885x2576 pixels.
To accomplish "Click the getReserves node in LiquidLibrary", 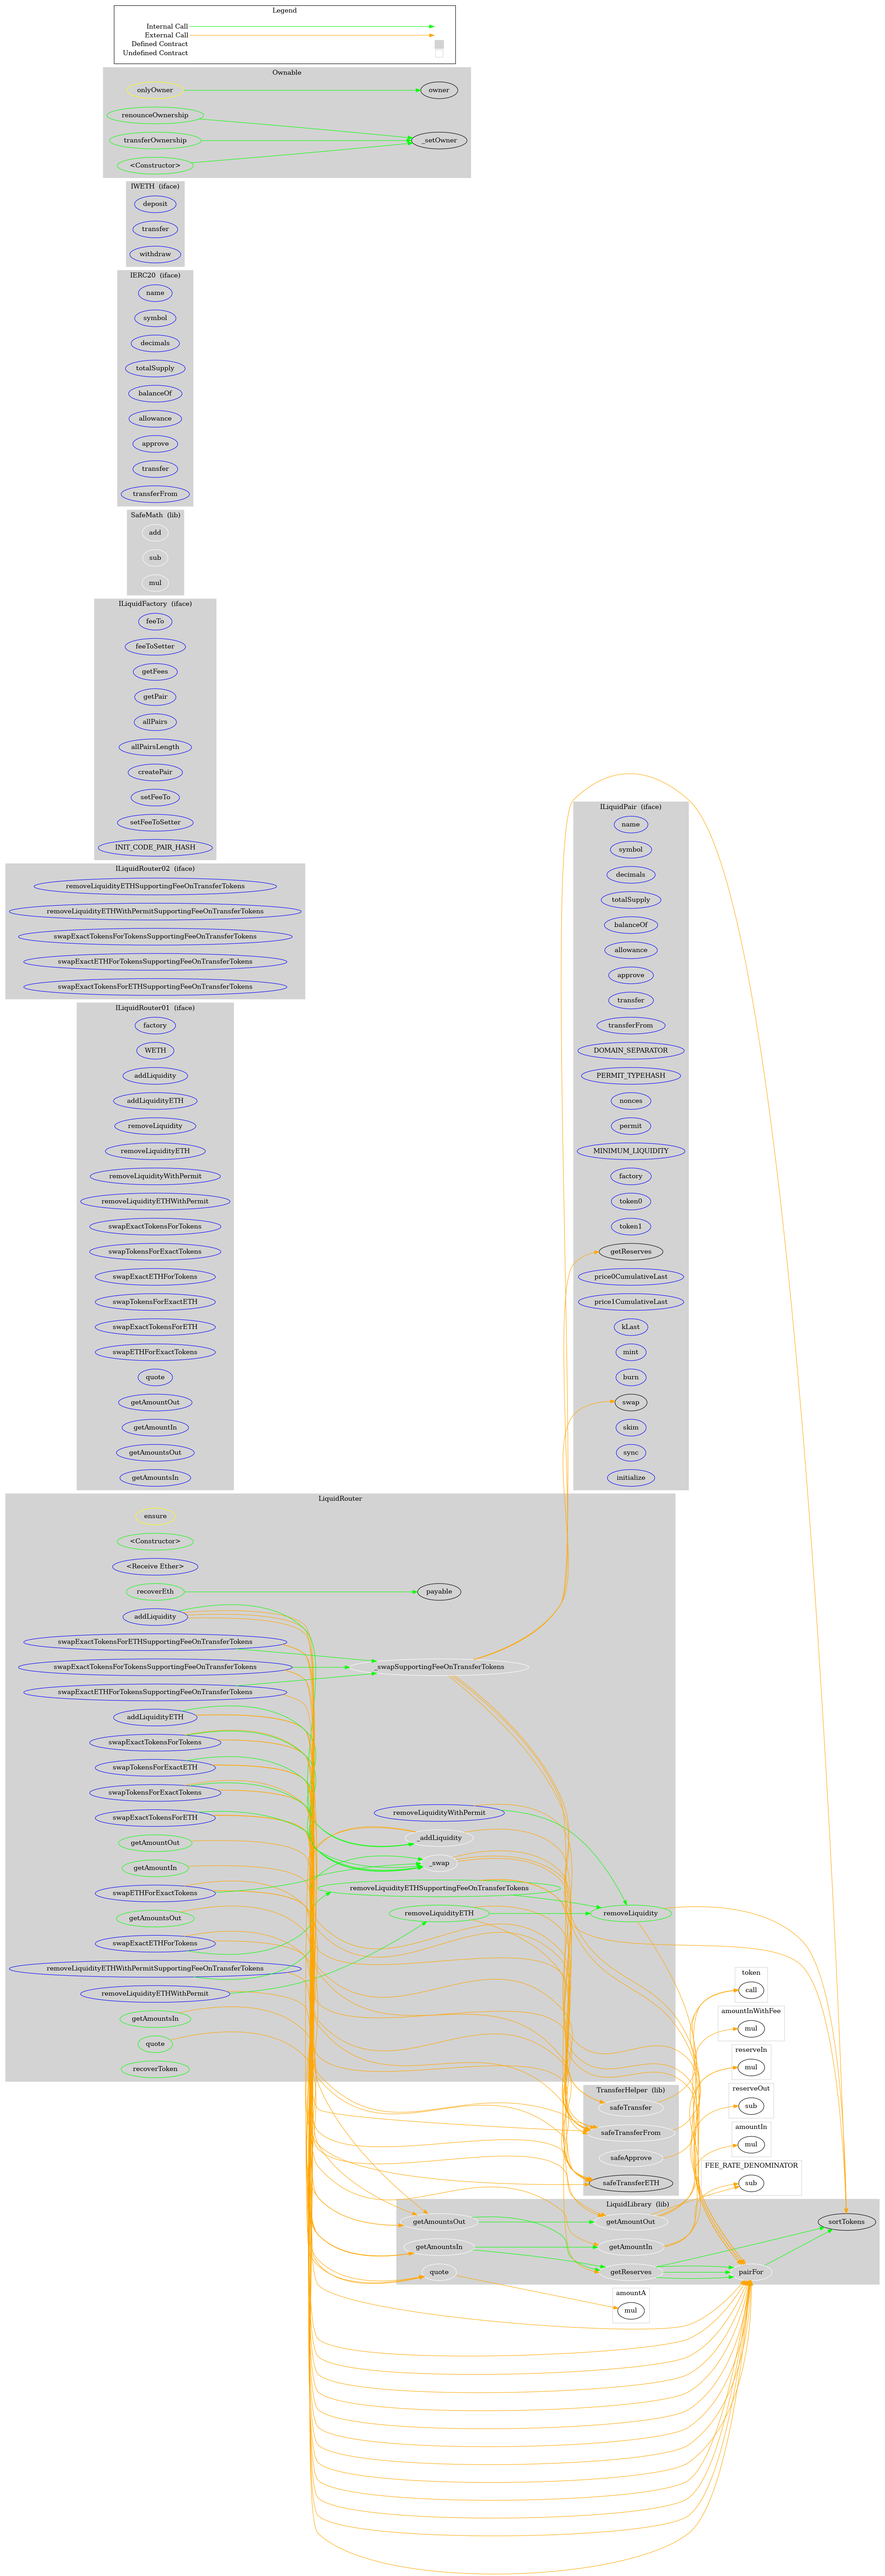I will pyautogui.click(x=648, y=2272).
